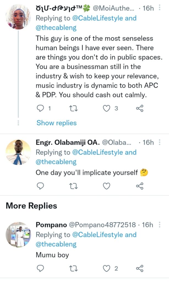Like Engr. Olabamiji's tweet
The image size is (169, 282).
pos(106,186)
